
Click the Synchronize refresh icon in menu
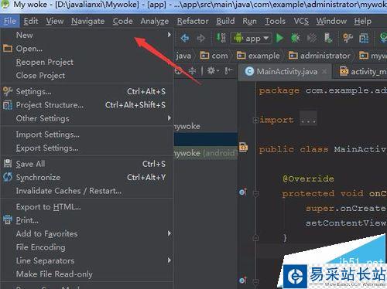(x=8, y=177)
